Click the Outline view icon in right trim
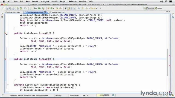175x98 pixels. [173, 17]
